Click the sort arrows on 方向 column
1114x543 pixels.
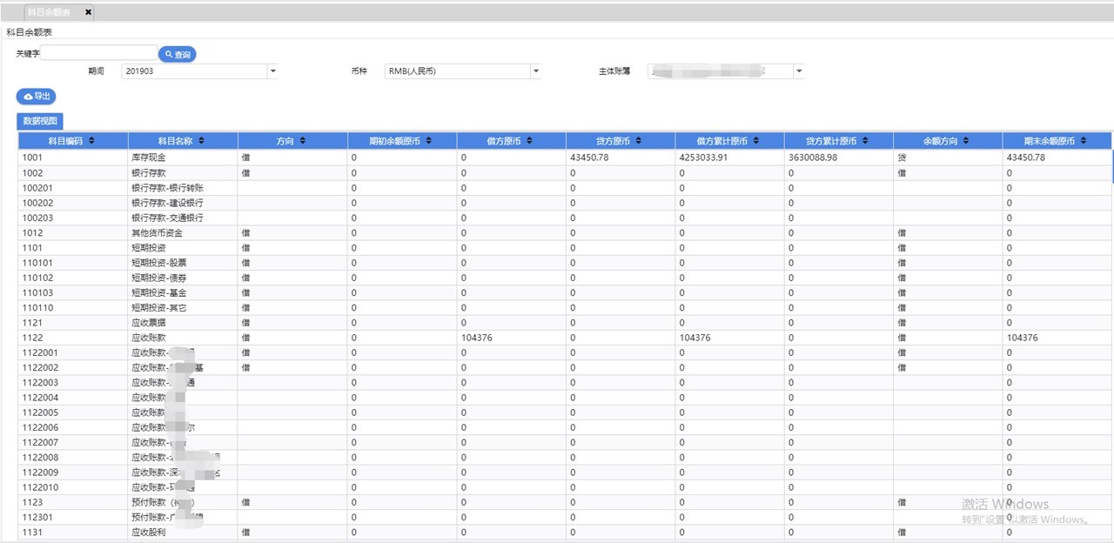point(303,141)
